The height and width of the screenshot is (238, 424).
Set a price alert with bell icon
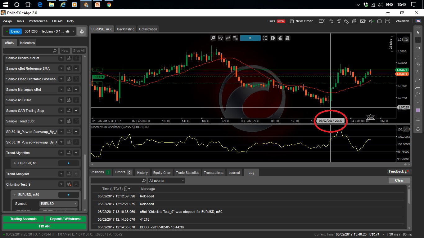418,129
